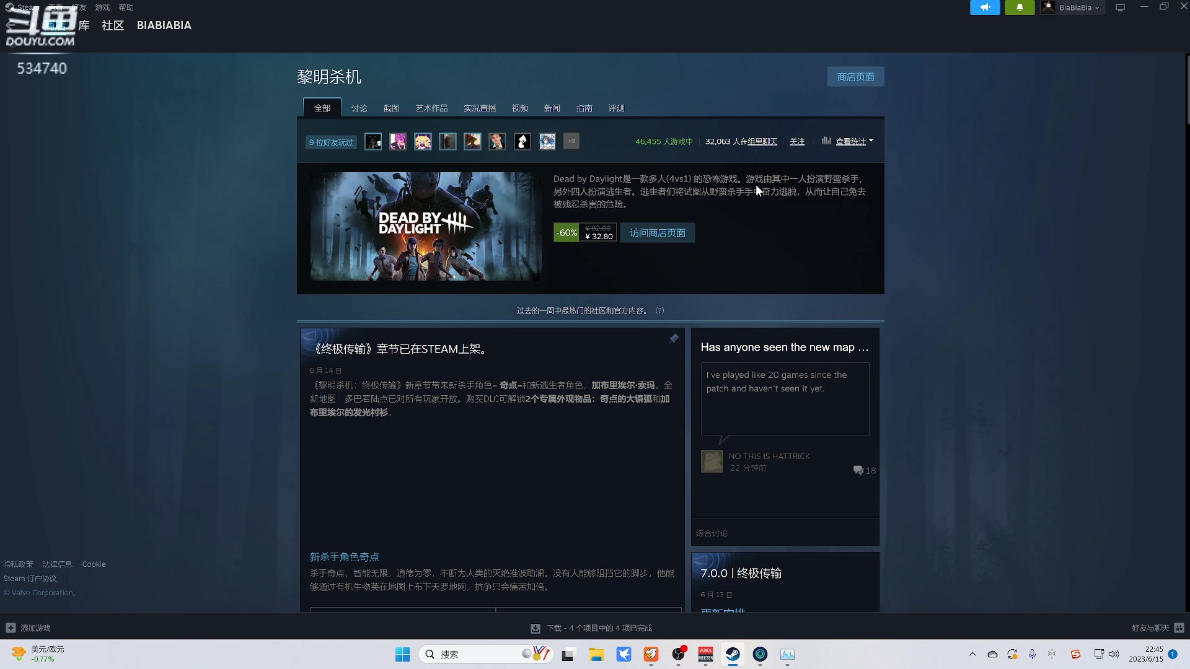Viewport: 1190px width, 669px height.
Task: Click the taskbar 搜索 search box
Action: click(486, 654)
